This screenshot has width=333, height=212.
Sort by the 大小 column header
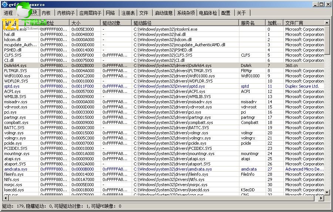tap(85, 23)
